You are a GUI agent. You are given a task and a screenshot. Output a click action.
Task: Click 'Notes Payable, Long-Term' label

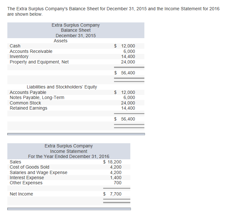pos(37,97)
